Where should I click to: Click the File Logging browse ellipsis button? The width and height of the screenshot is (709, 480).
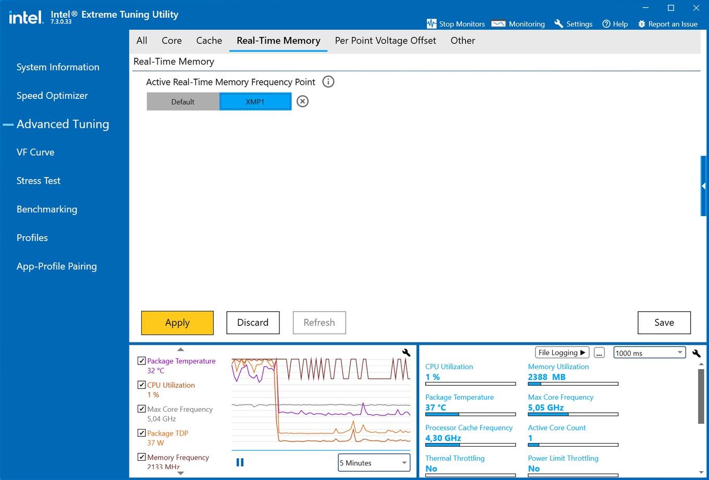599,352
